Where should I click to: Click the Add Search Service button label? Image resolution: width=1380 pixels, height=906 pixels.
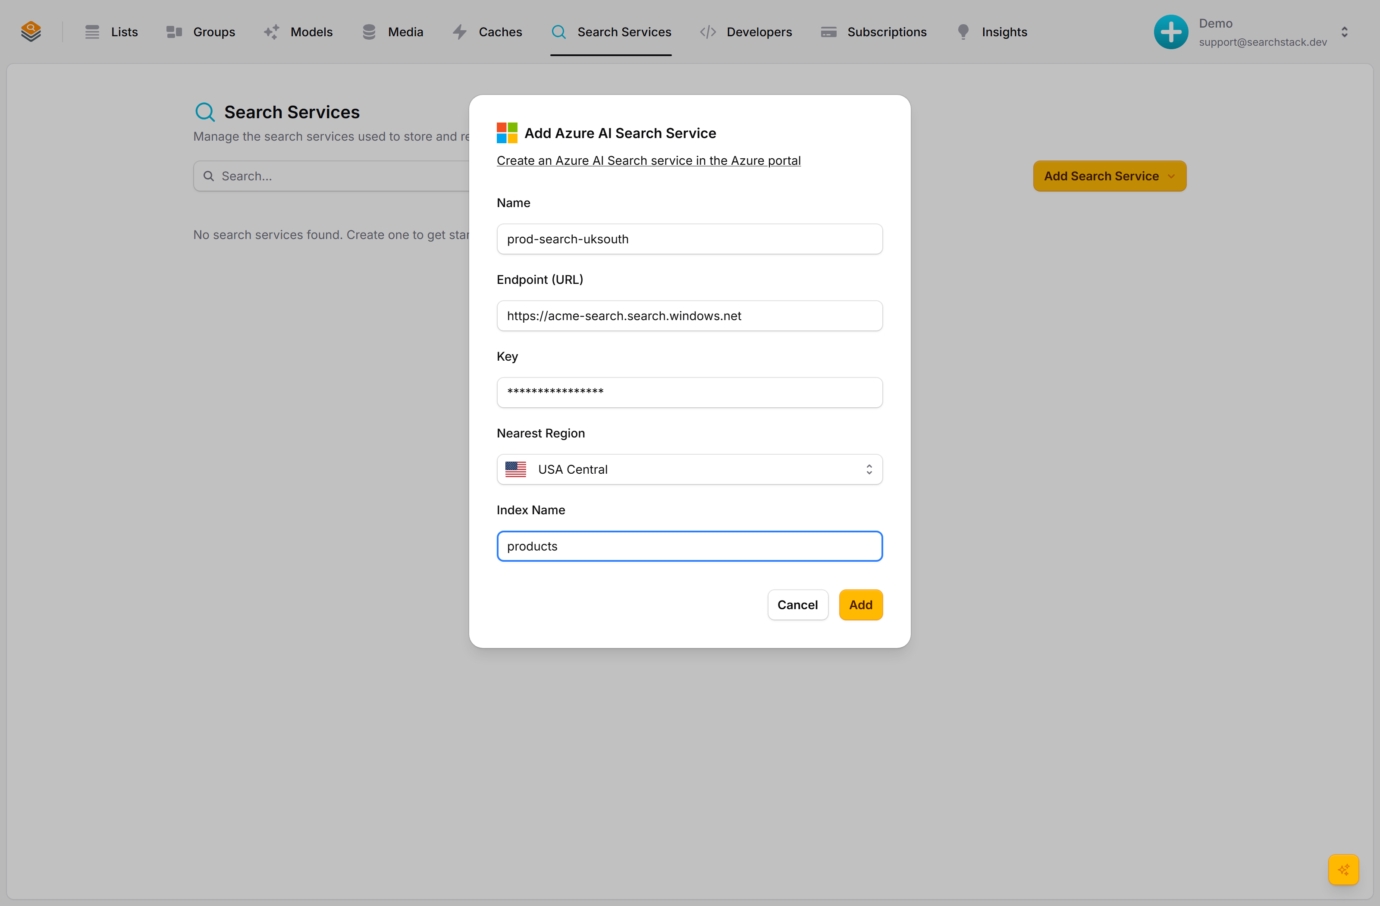(1101, 176)
